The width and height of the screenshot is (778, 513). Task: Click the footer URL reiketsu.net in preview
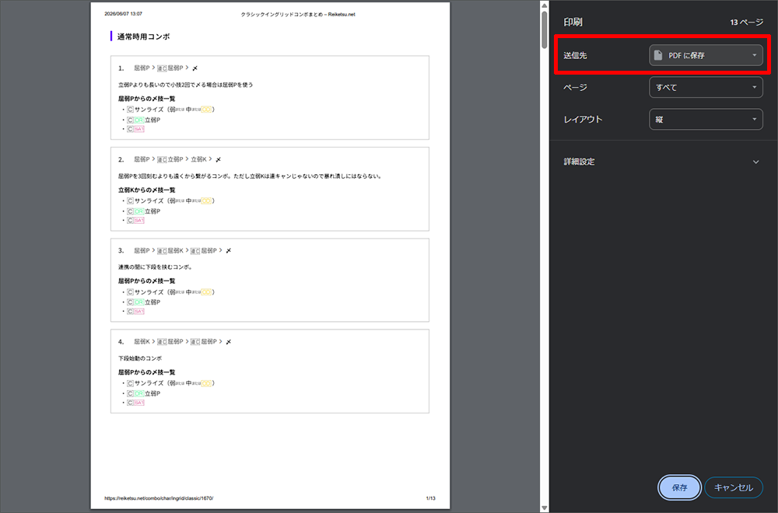click(x=159, y=498)
